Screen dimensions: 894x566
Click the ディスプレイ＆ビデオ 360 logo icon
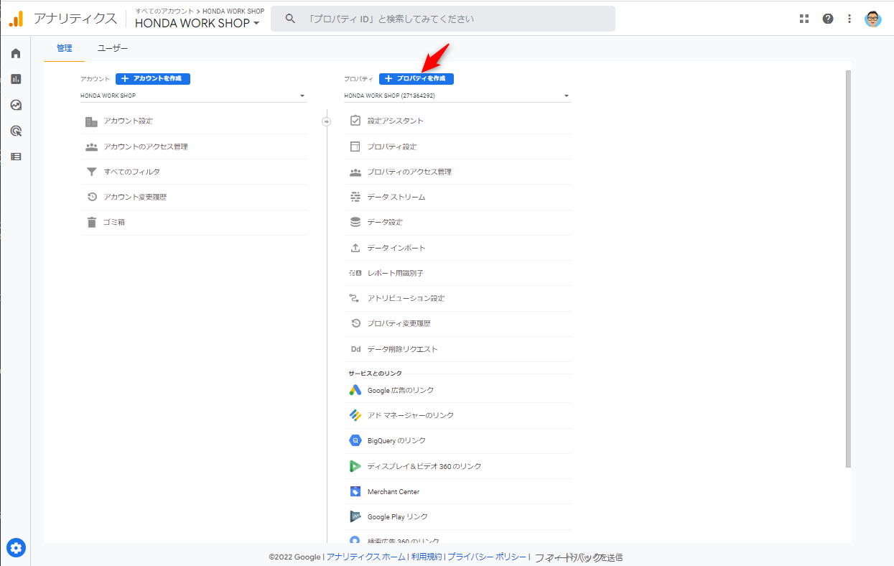(355, 466)
